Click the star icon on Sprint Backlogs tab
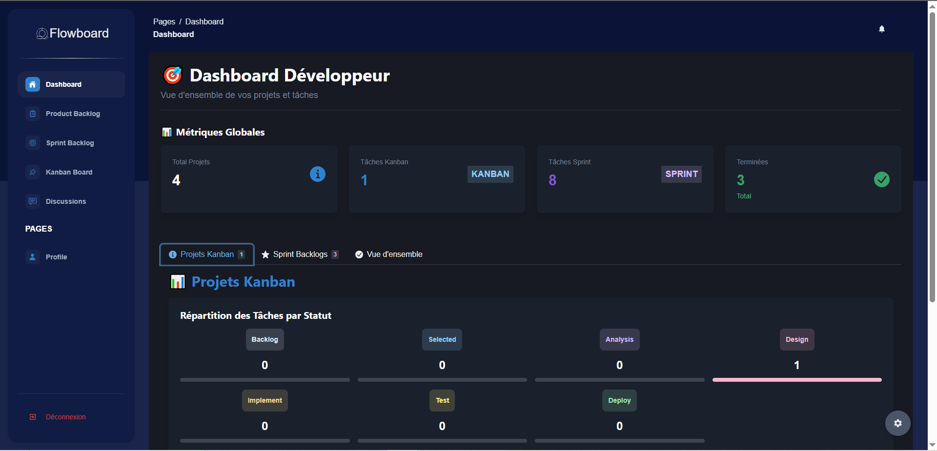 (x=265, y=255)
